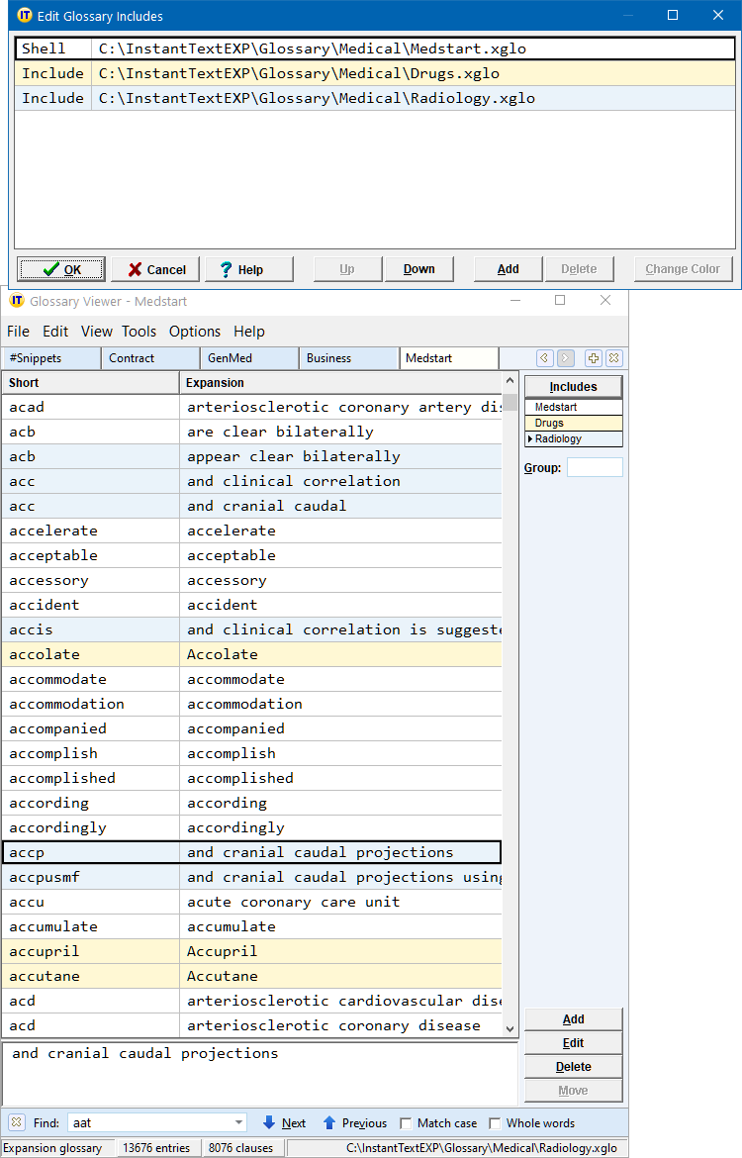Open the Tools menu
Viewport: 742px width, 1158px height.
(139, 332)
